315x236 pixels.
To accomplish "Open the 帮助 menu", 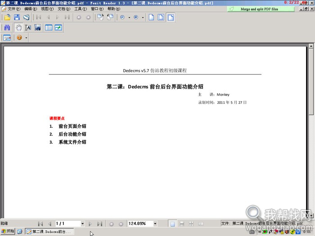I will [114, 9].
